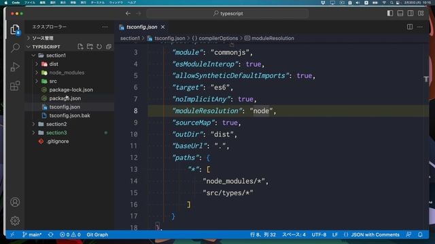This screenshot has width=435, height=244.
Task: Select the tsconfig.json editor tab
Action: point(141,27)
